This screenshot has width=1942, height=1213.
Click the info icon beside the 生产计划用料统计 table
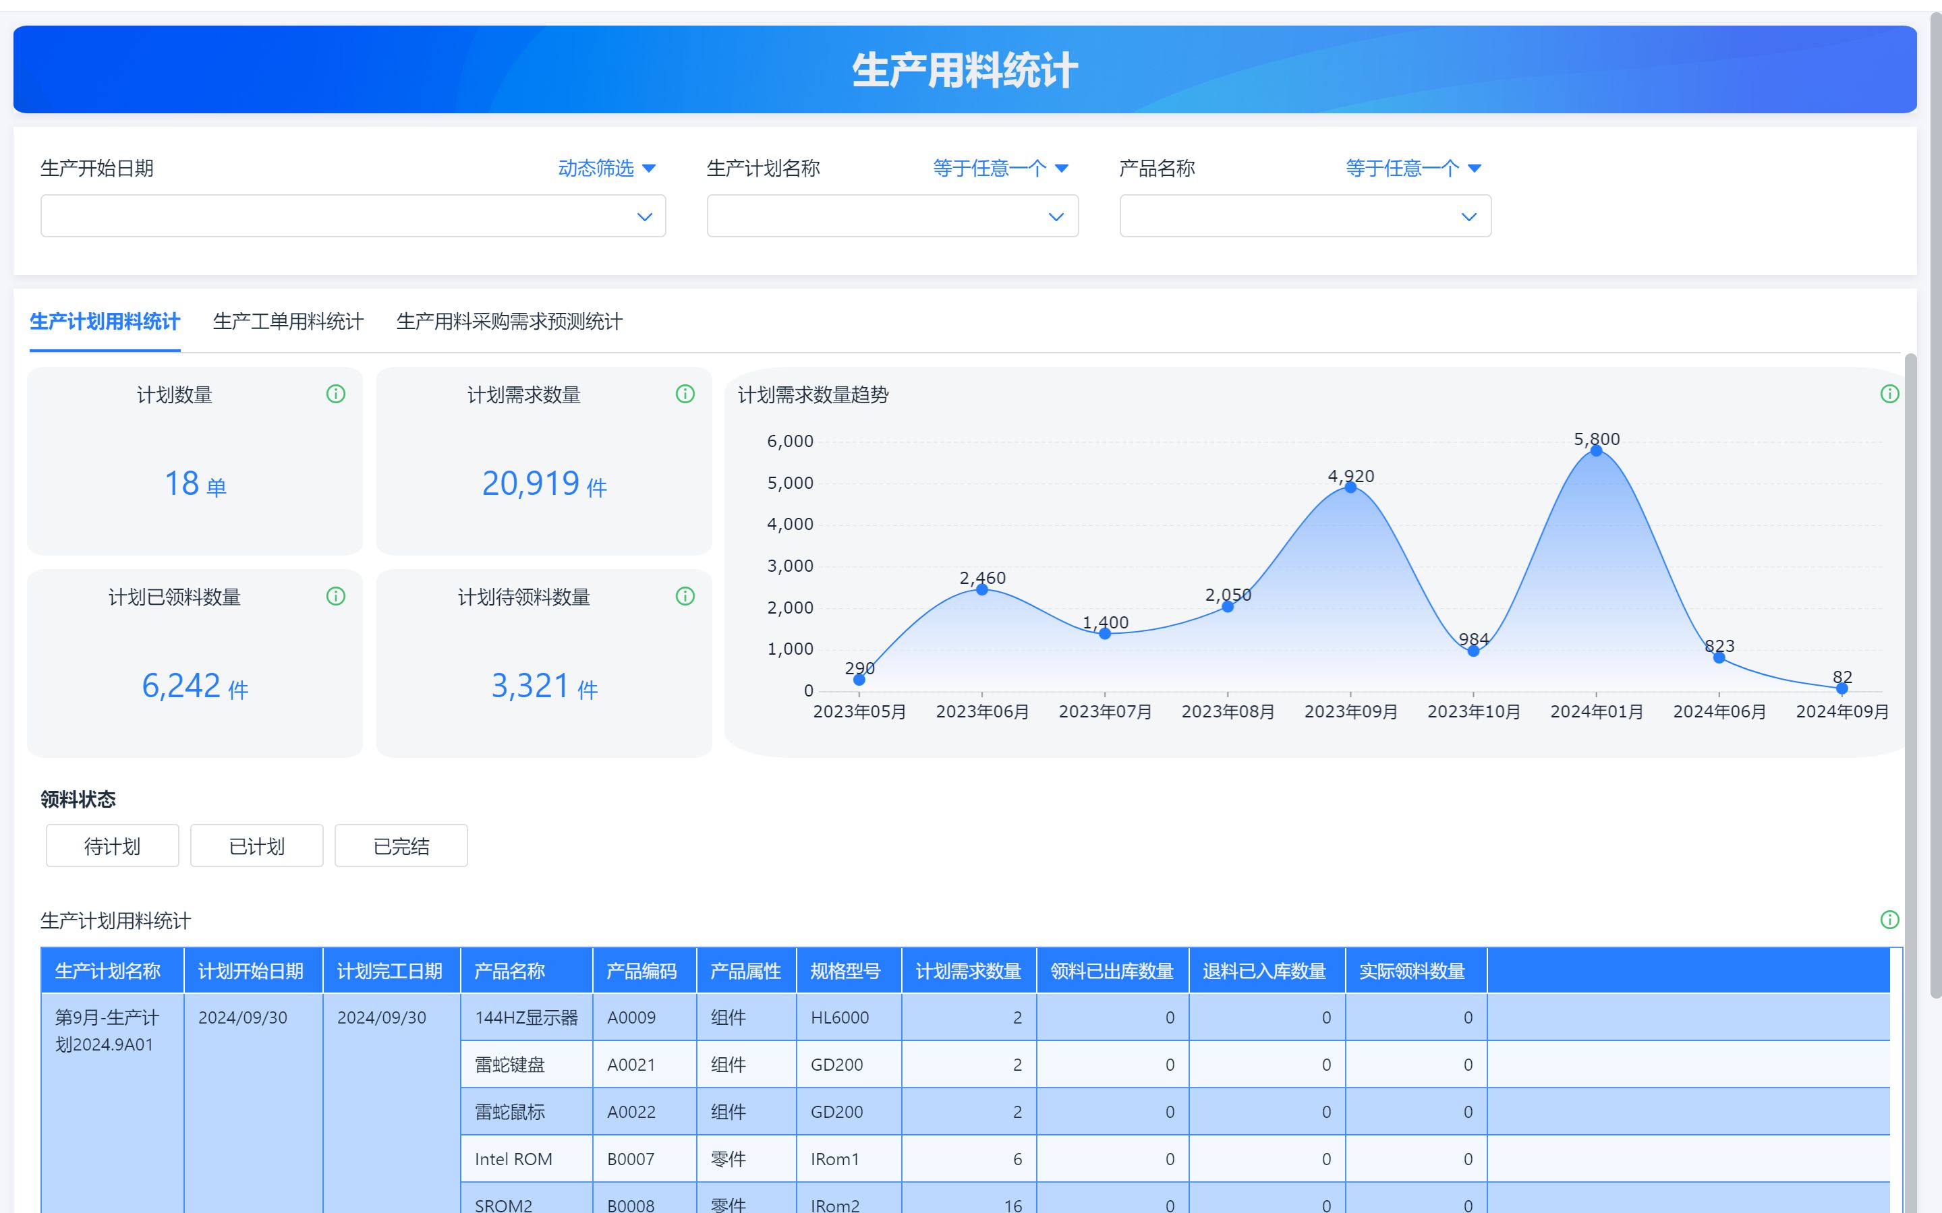coord(1891,920)
